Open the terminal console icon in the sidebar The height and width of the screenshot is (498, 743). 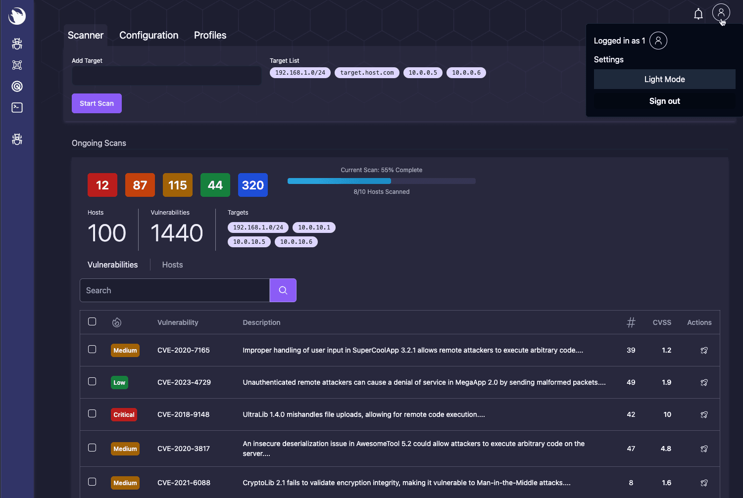pos(17,108)
